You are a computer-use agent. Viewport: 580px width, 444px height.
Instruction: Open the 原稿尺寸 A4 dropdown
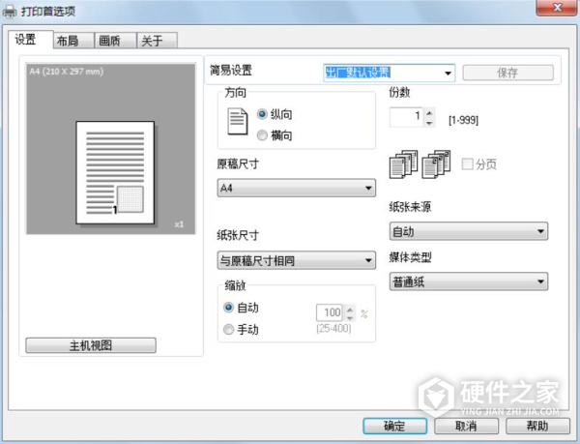point(297,188)
